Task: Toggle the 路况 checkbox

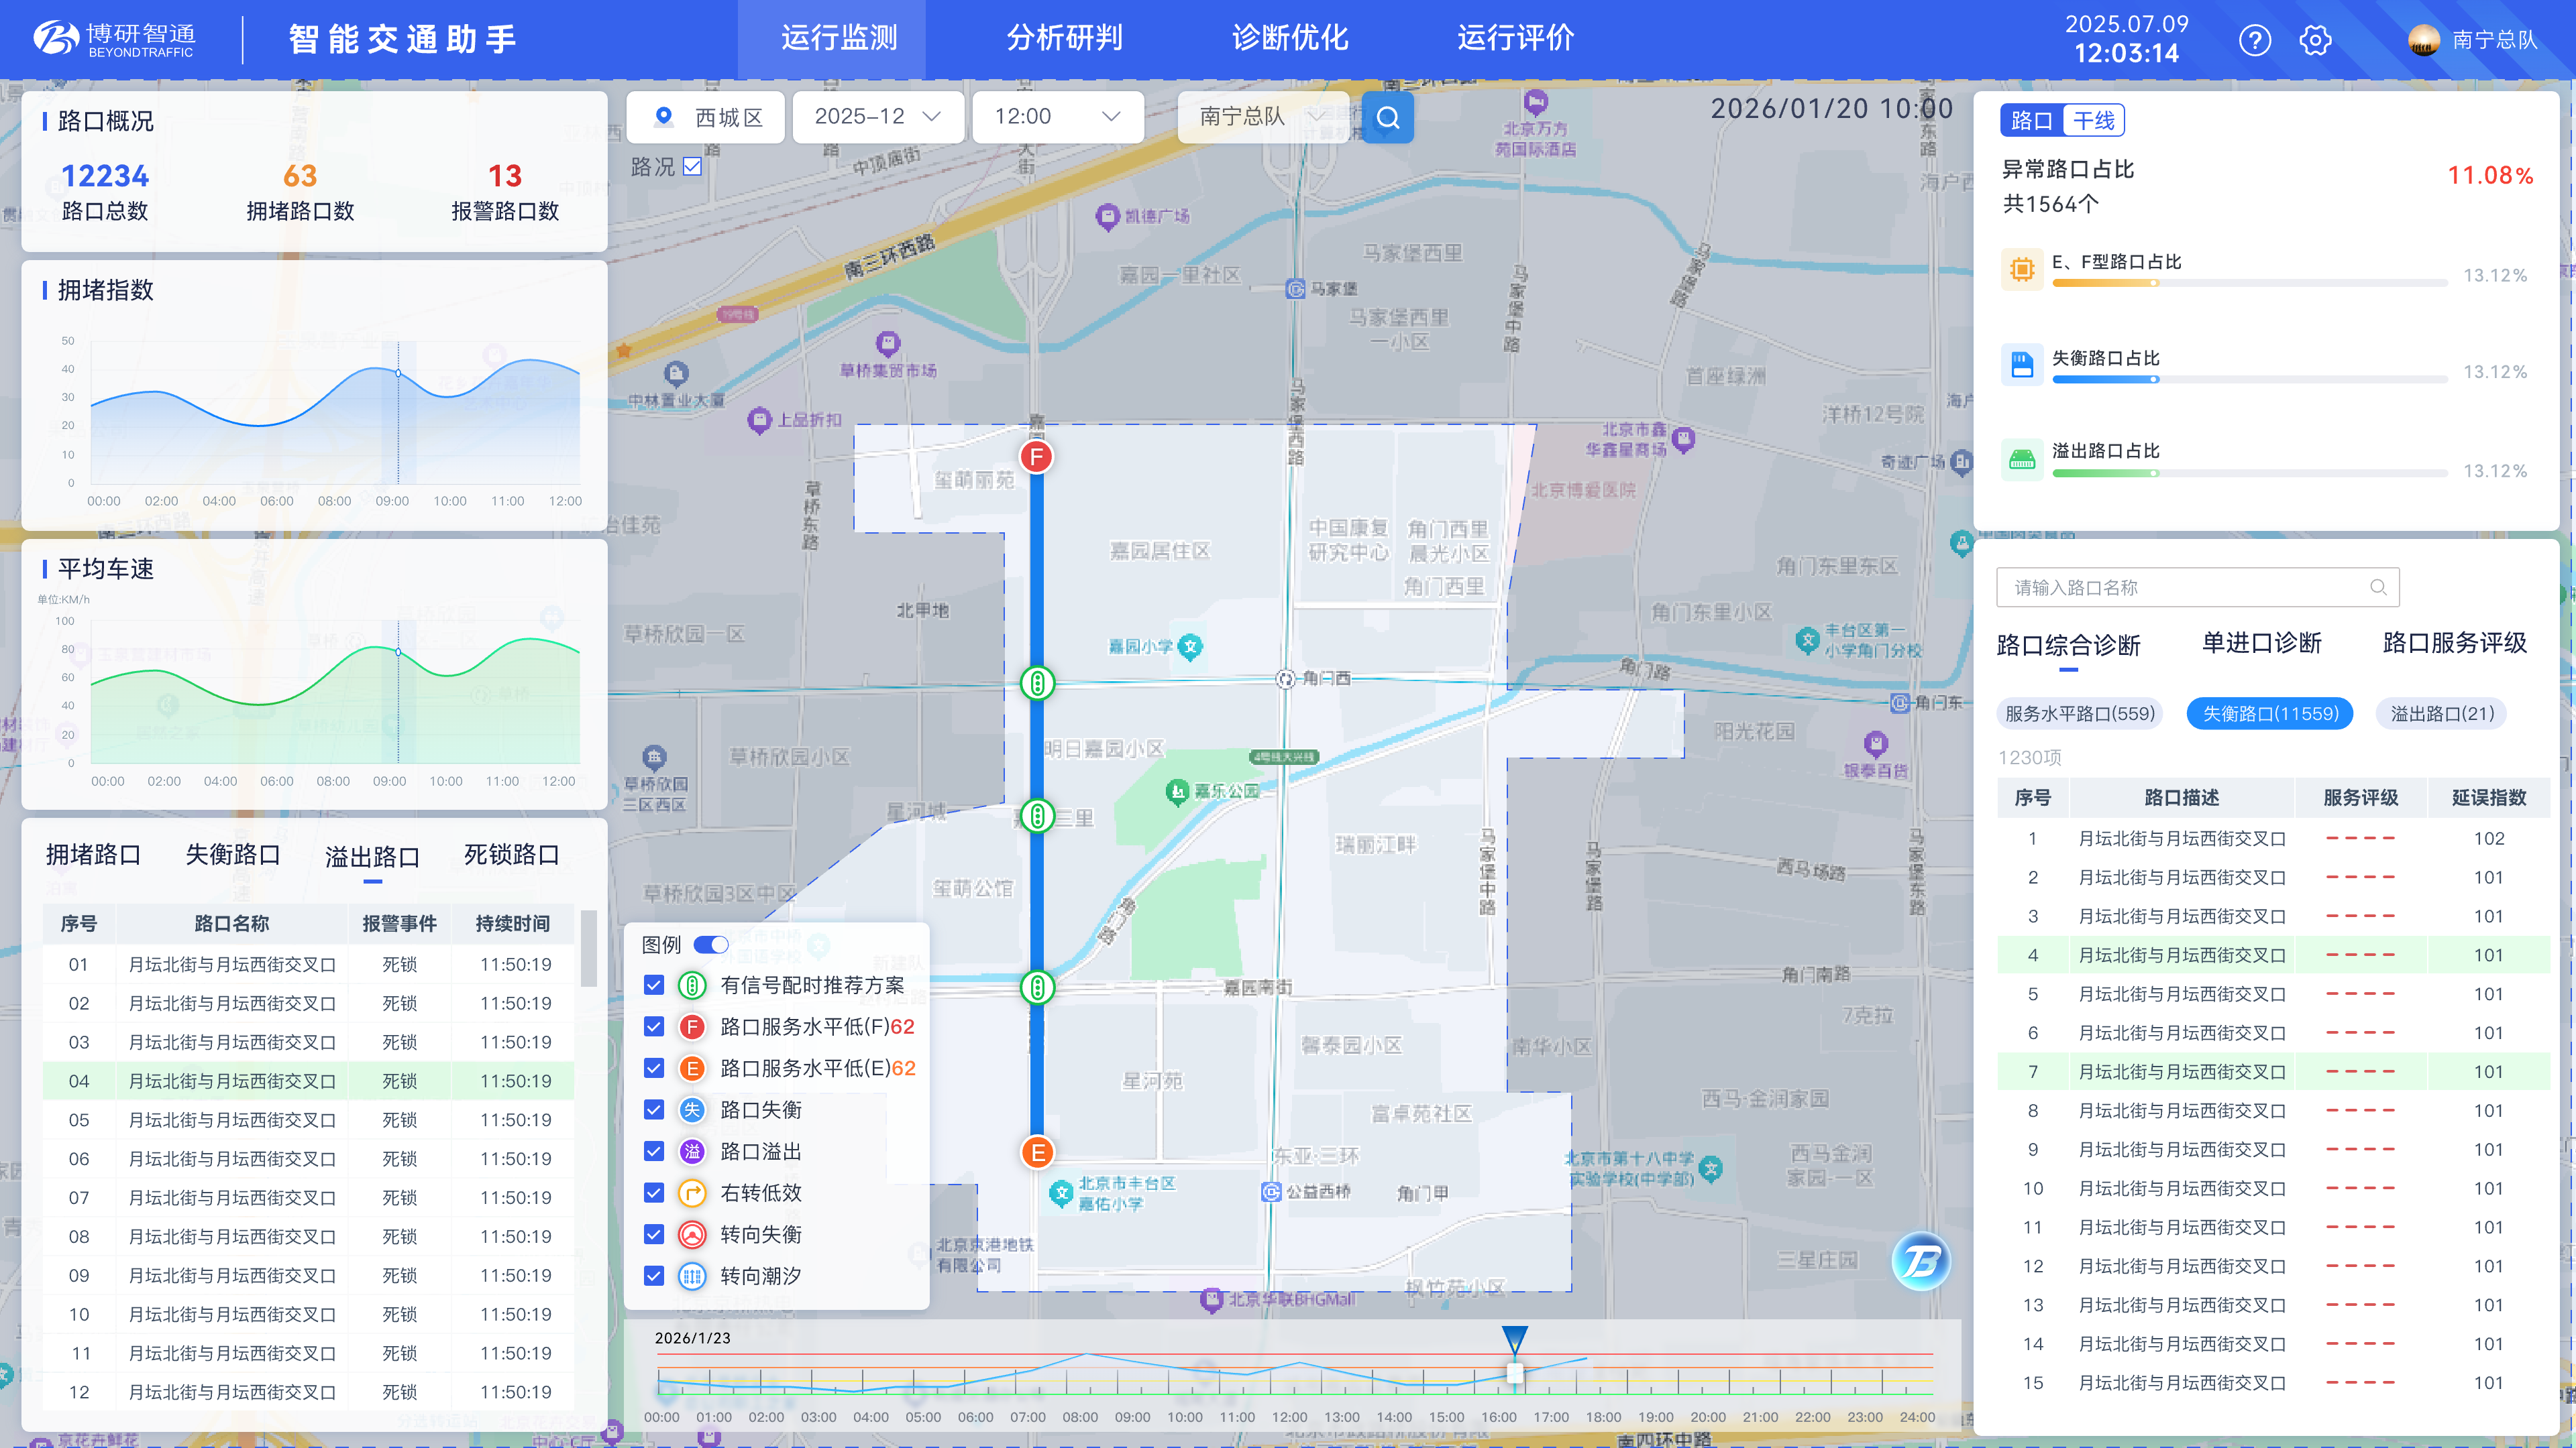Action: 692,166
